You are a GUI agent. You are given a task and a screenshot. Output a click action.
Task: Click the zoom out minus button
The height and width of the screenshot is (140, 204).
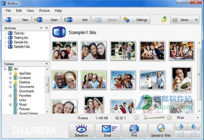tap(137, 118)
